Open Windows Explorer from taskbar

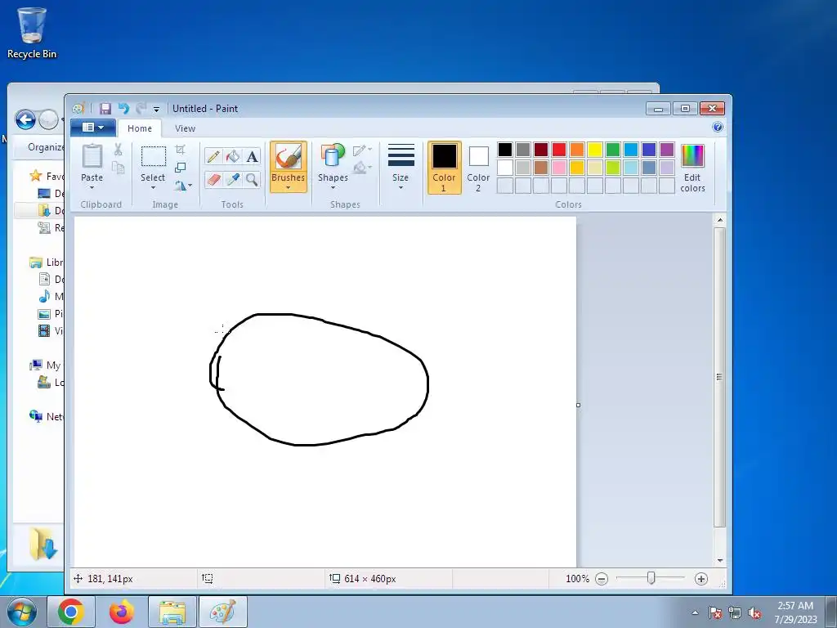172,612
